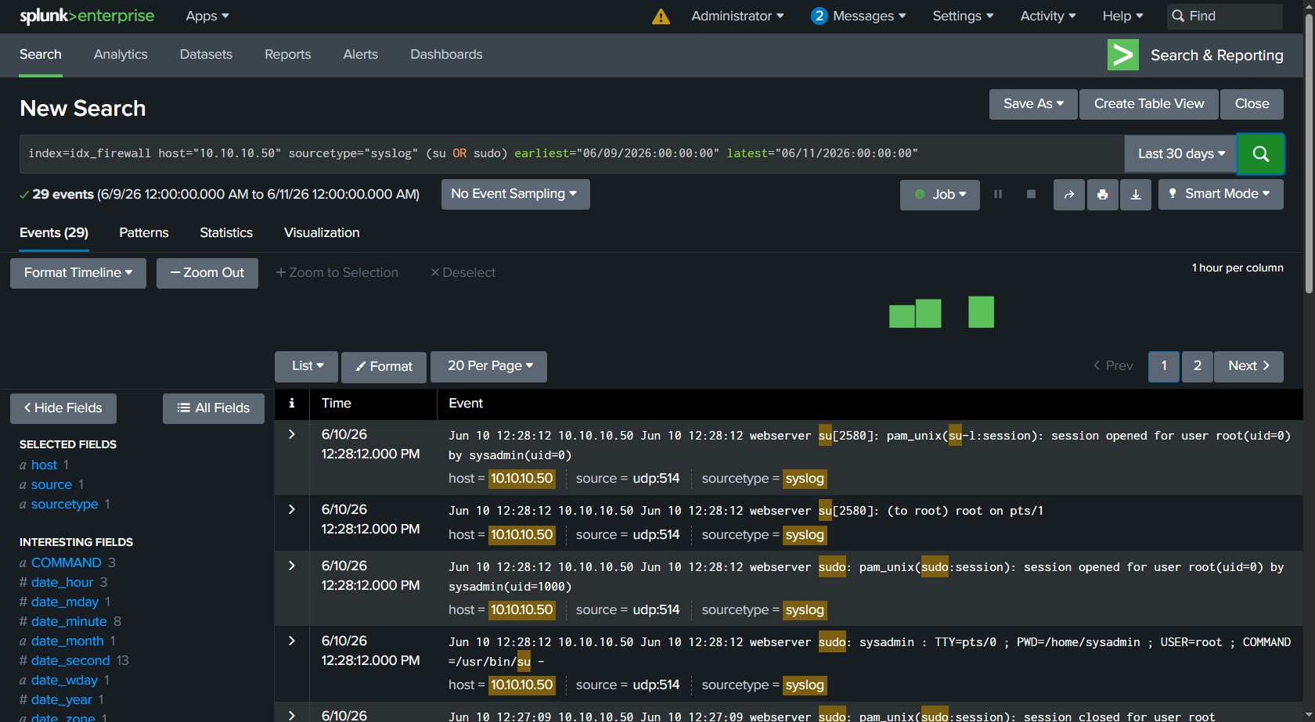Open the Smart Mode dropdown
Screen dimensions: 1315x722
pos(1220,194)
